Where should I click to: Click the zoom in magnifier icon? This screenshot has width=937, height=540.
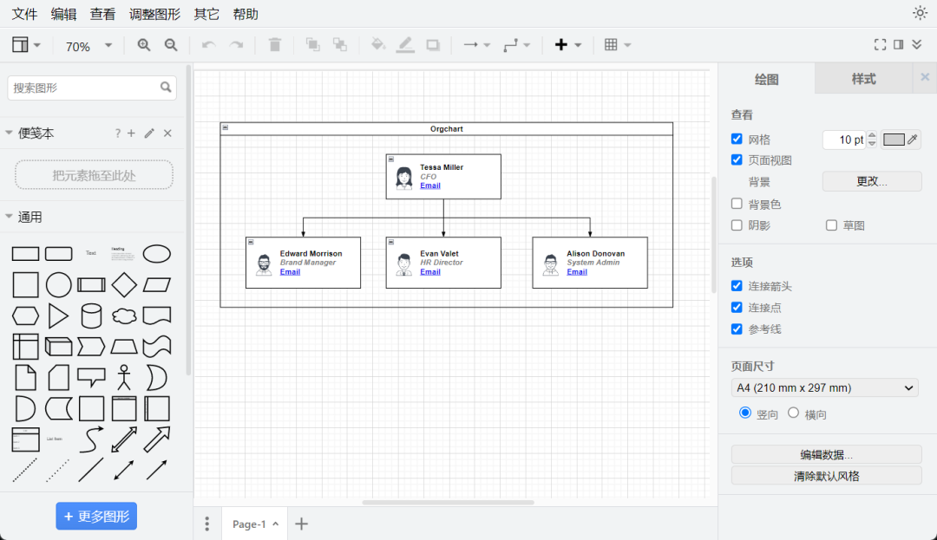coord(143,45)
